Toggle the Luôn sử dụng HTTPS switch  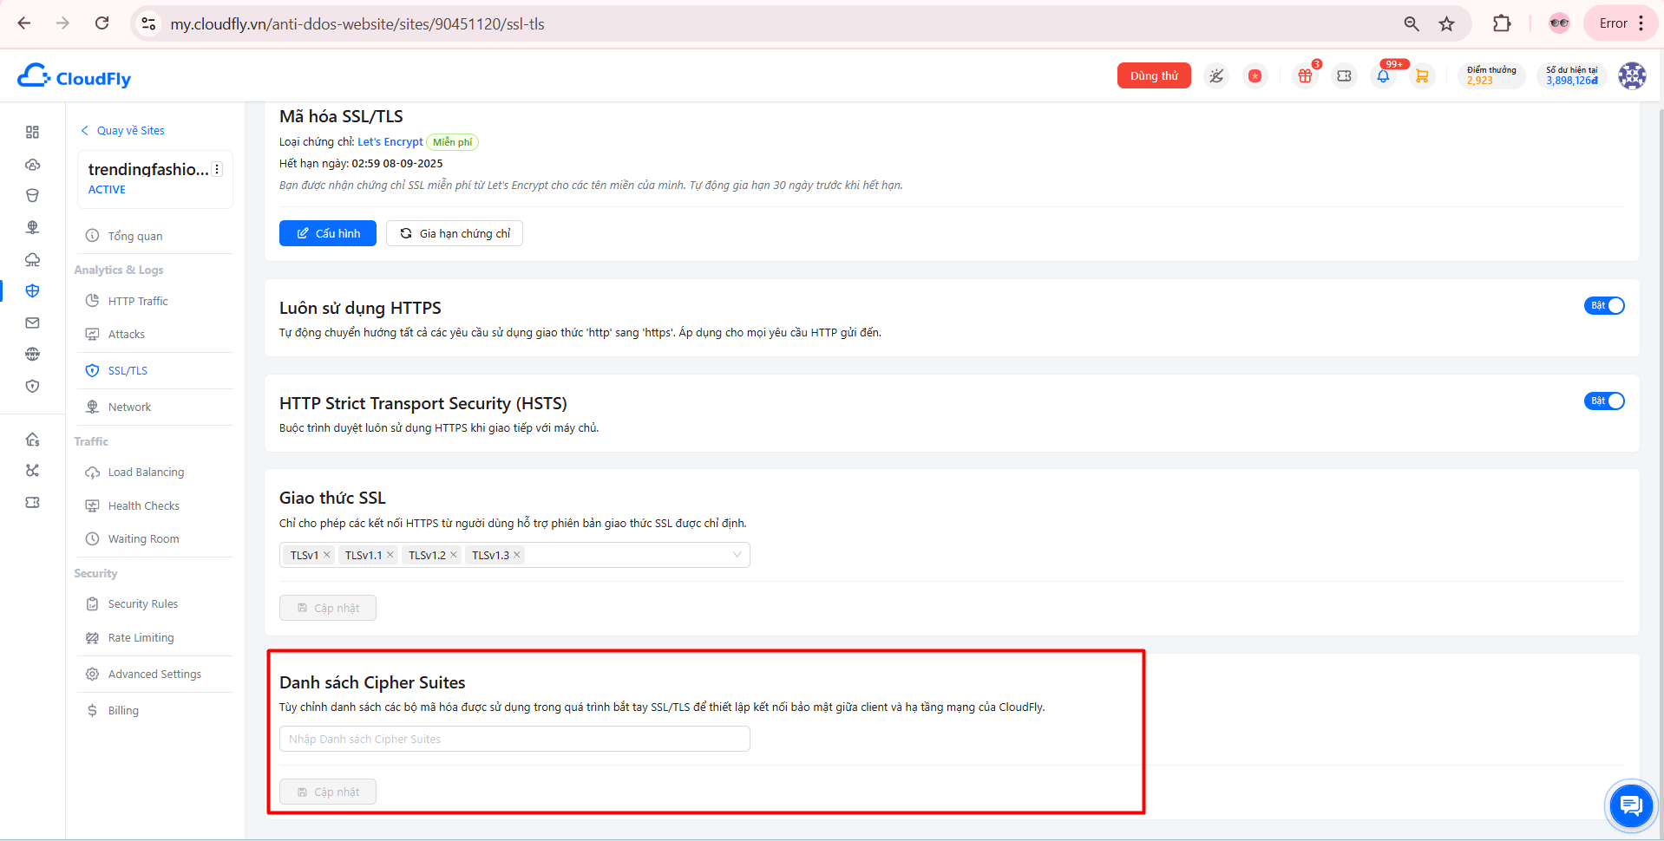[x=1604, y=305]
